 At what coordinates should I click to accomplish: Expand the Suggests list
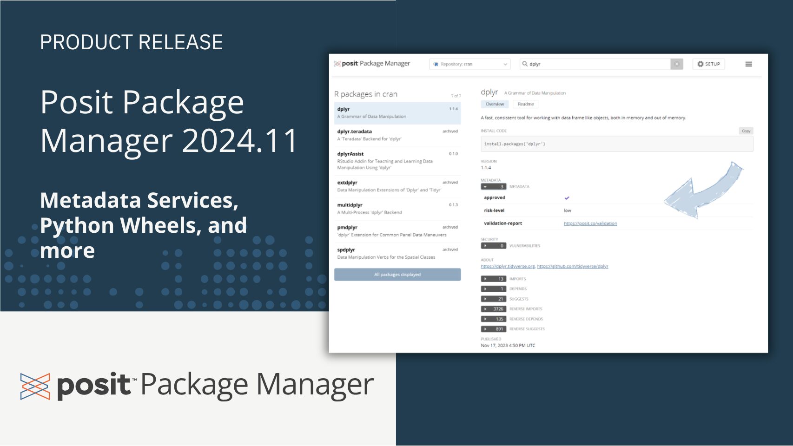[493, 299]
